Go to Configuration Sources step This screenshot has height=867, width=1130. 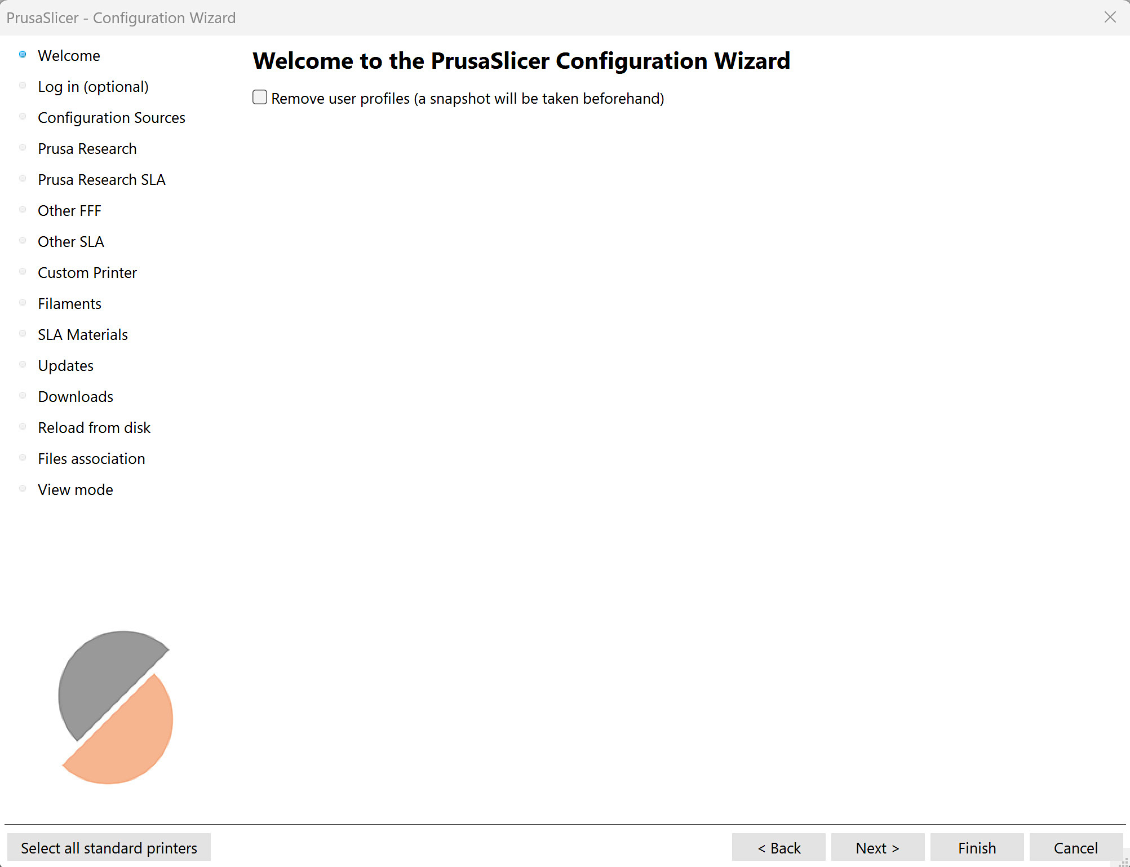(112, 118)
